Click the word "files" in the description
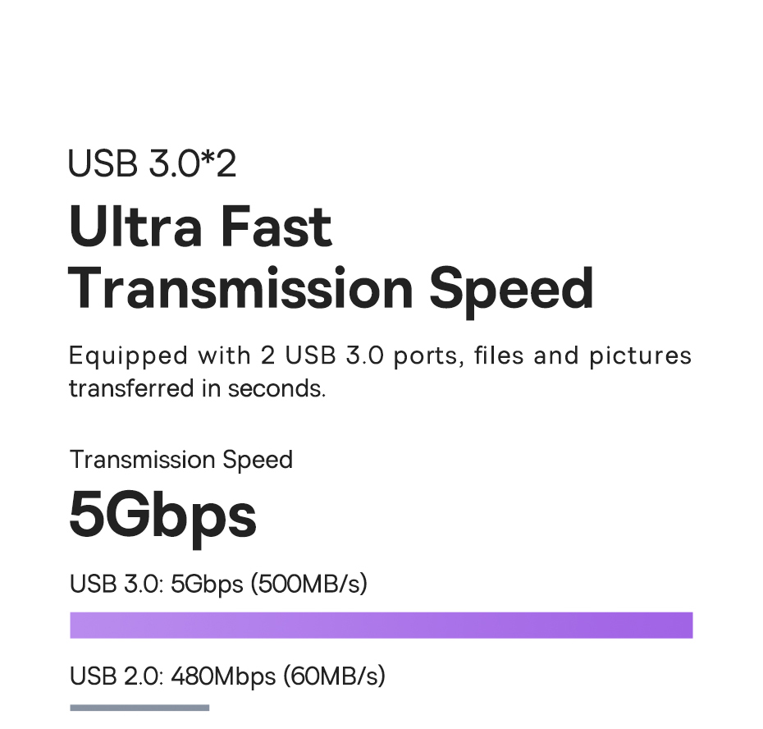Viewport: 763px width, 729px height. [498, 356]
